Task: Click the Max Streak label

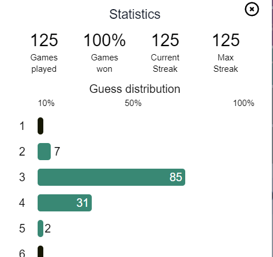Action: click(x=226, y=63)
